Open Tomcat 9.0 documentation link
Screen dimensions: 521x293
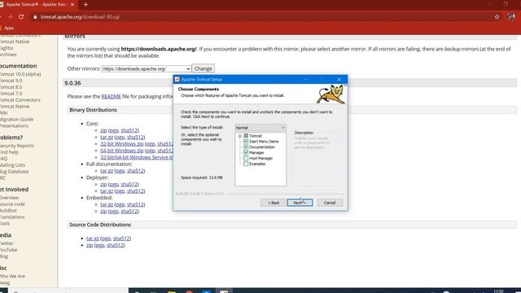(x=11, y=81)
